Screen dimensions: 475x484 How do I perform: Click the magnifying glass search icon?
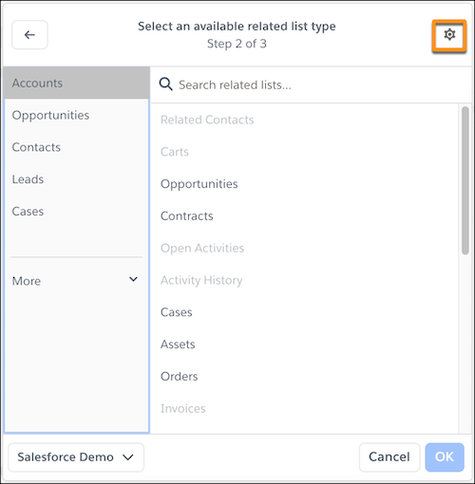pyautogui.click(x=165, y=84)
